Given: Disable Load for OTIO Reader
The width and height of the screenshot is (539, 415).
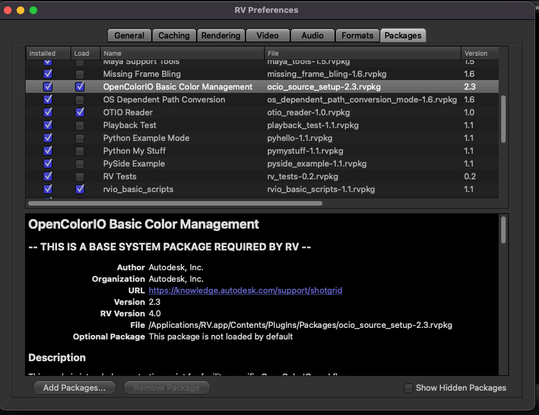Looking at the screenshot, I should pos(79,112).
